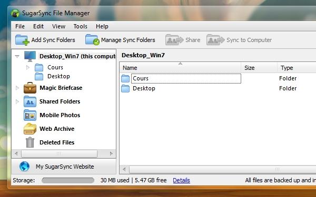Select the Mobile Photos label
The image size is (316, 197).
(60, 115)
